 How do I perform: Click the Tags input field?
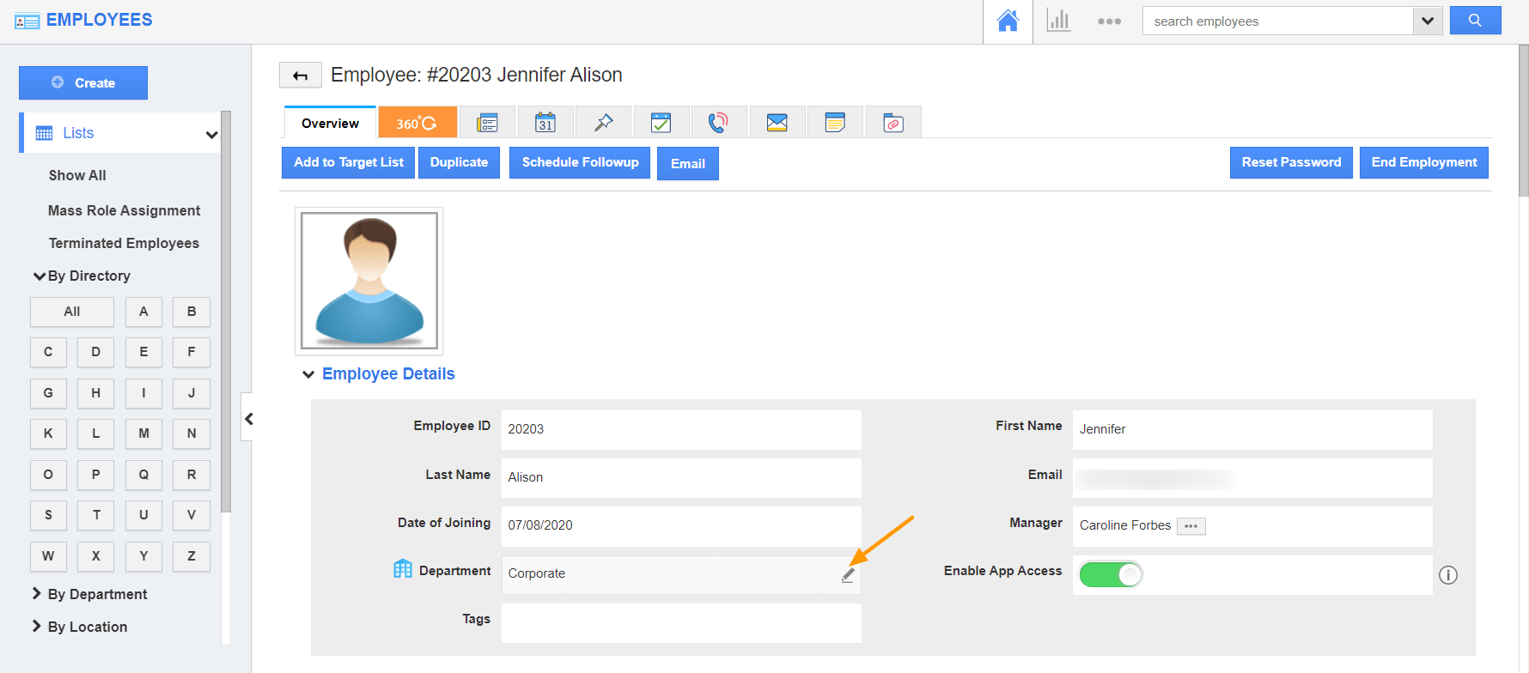point(680,622)
